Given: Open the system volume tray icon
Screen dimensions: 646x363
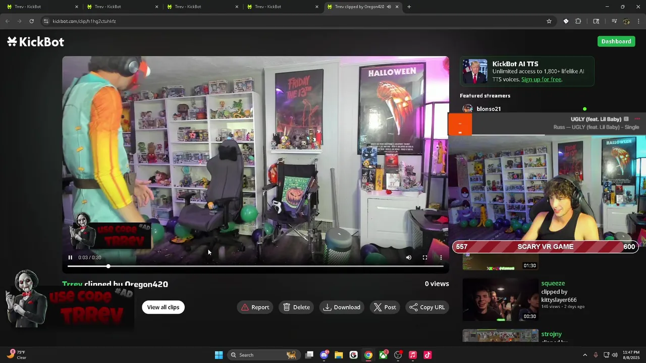Looking at the screenshot, I should [x=615, y=355].
